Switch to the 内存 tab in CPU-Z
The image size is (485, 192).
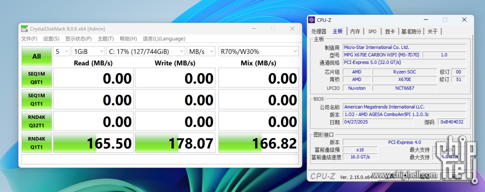(355, 31)
